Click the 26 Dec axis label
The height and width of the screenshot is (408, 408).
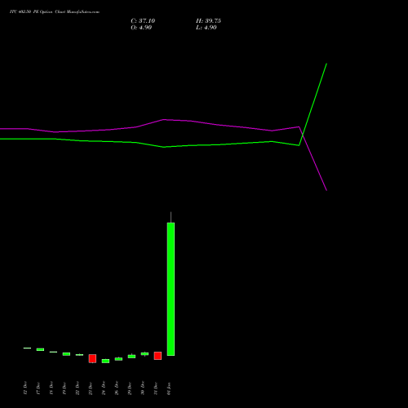point(117,388)
